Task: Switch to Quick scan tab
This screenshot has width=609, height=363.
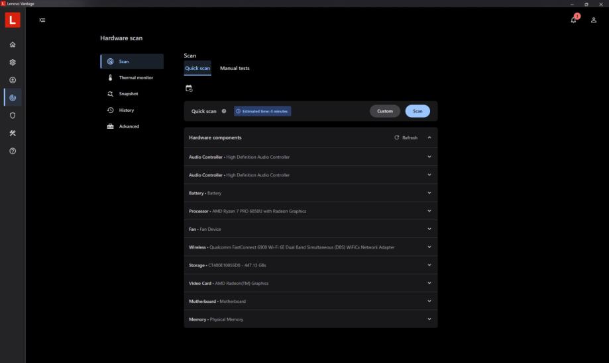Action: (197, 68)
